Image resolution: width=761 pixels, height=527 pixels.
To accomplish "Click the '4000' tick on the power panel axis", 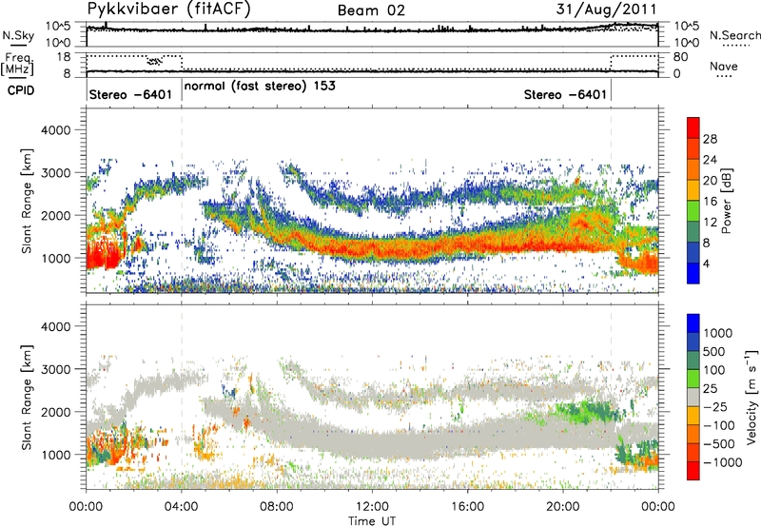I will 55,130.
